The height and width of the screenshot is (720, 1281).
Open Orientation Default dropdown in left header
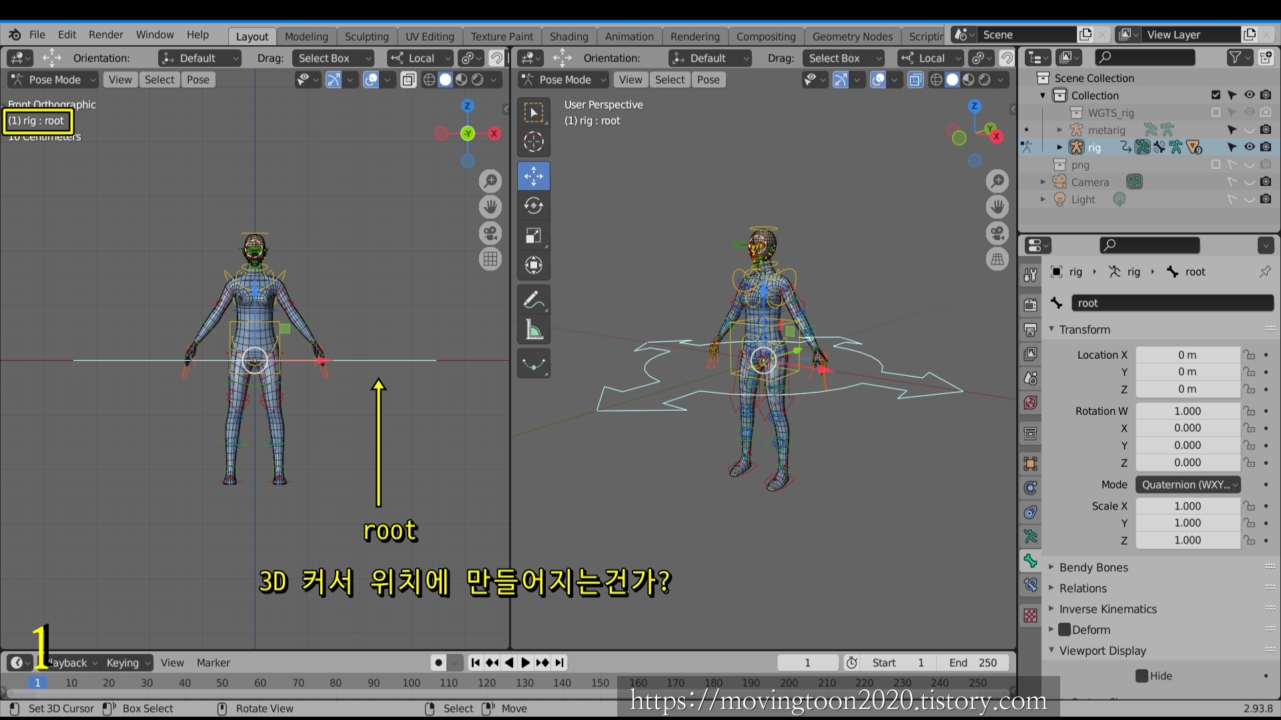pyautogui.click(x=199, y=59)
